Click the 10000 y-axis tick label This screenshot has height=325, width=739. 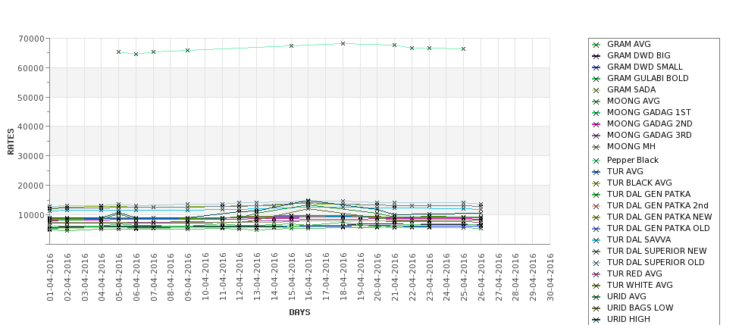(x=33, y=215)
